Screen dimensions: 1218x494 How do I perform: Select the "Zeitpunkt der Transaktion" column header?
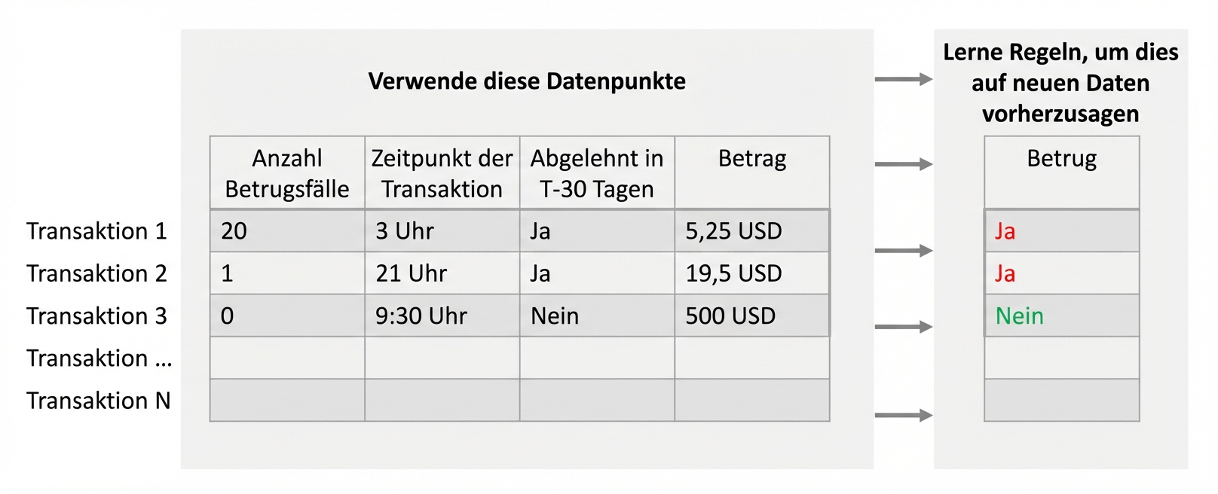pyautogui.click(x=442, y=173)
